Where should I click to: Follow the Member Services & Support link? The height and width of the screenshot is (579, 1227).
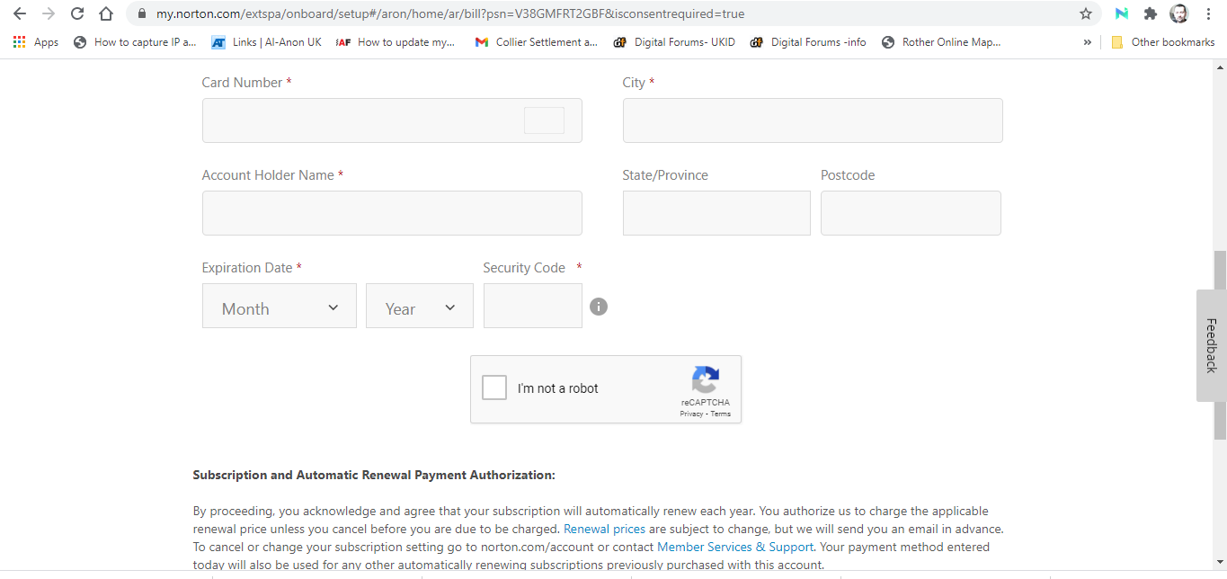pos(734,547)
